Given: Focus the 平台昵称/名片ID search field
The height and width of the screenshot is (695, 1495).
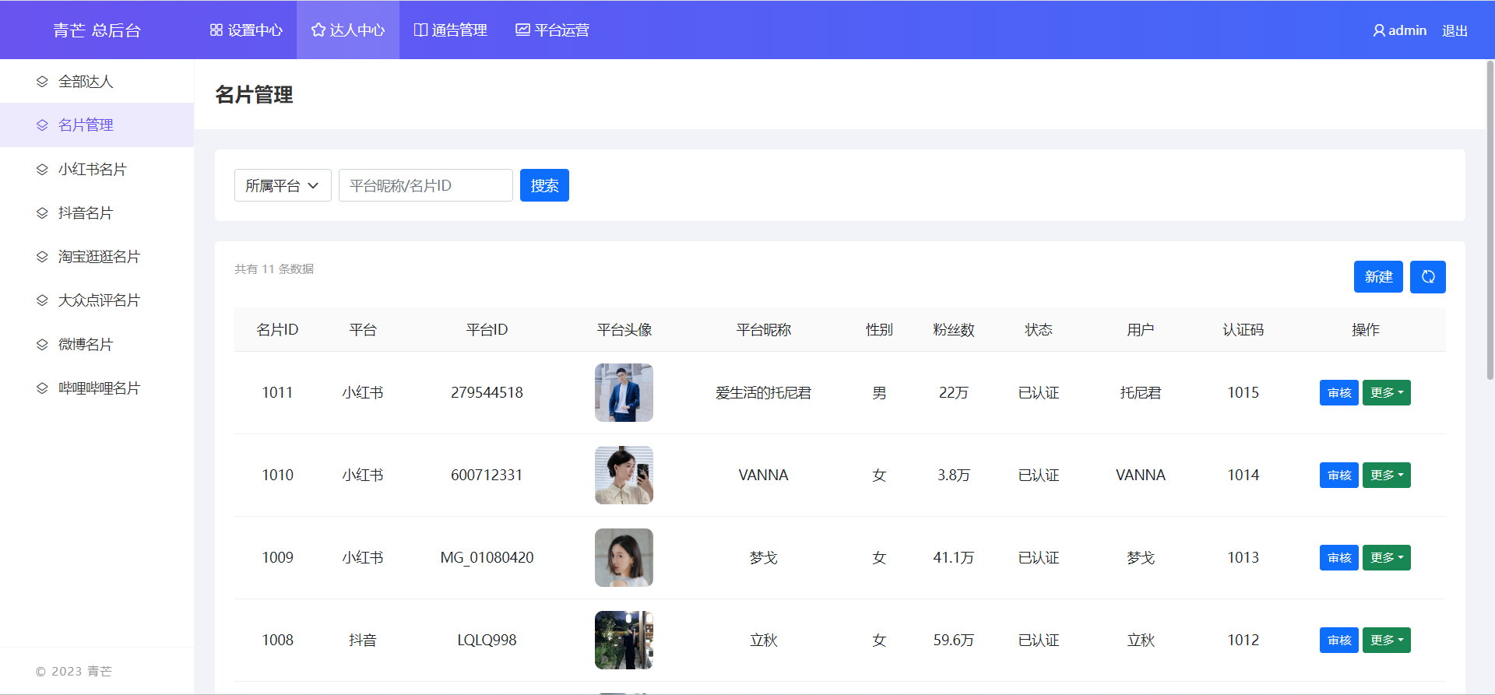Looking at the screenshot, I should pyautogui.click(x=425, y=185).
